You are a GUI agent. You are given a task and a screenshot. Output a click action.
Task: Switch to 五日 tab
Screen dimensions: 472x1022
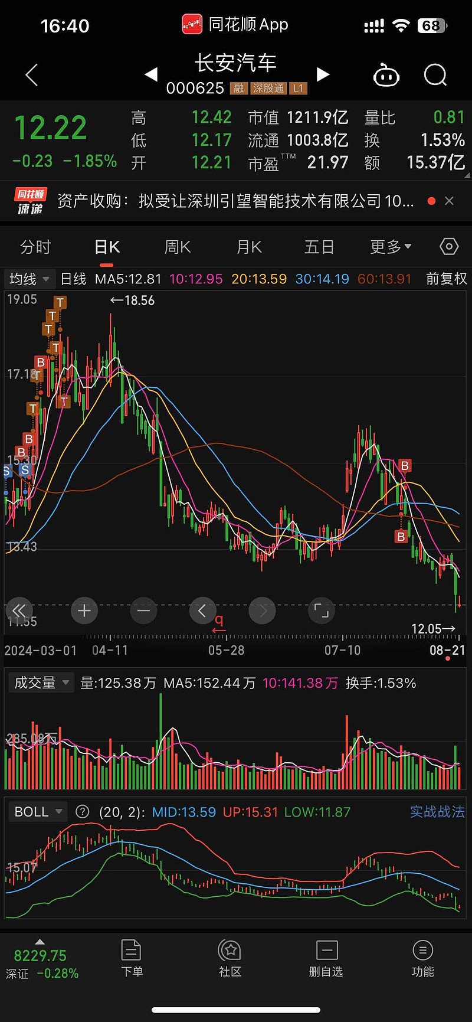click(x=319, y=247)
